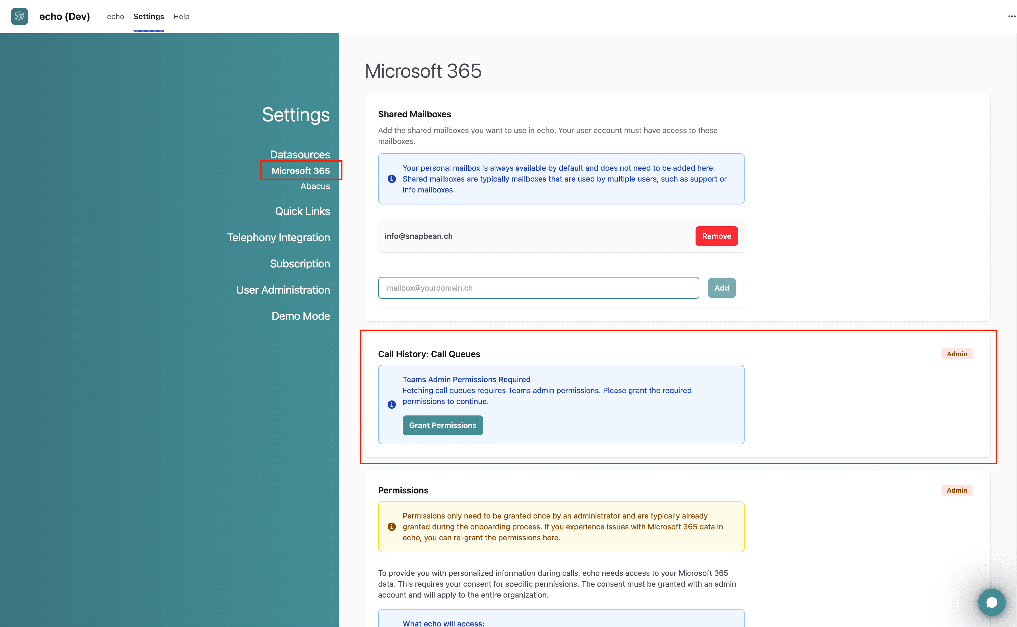Click the Call History: Call Queues heading

[x=429, y=354]
